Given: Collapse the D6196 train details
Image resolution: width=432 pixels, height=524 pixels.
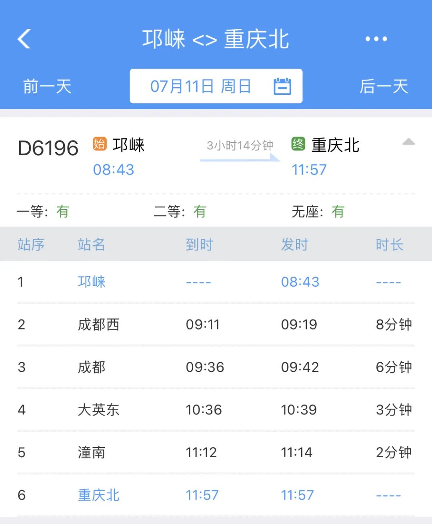Looking at the screenshot, I should [408, 142].
